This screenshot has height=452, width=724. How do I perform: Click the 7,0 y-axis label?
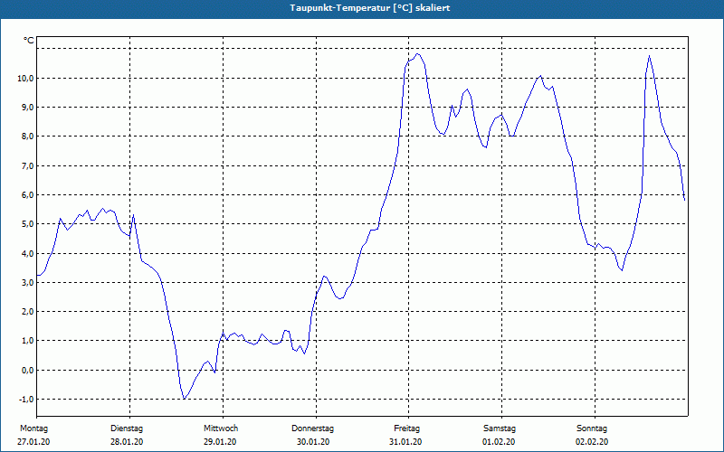pos(27,165)
